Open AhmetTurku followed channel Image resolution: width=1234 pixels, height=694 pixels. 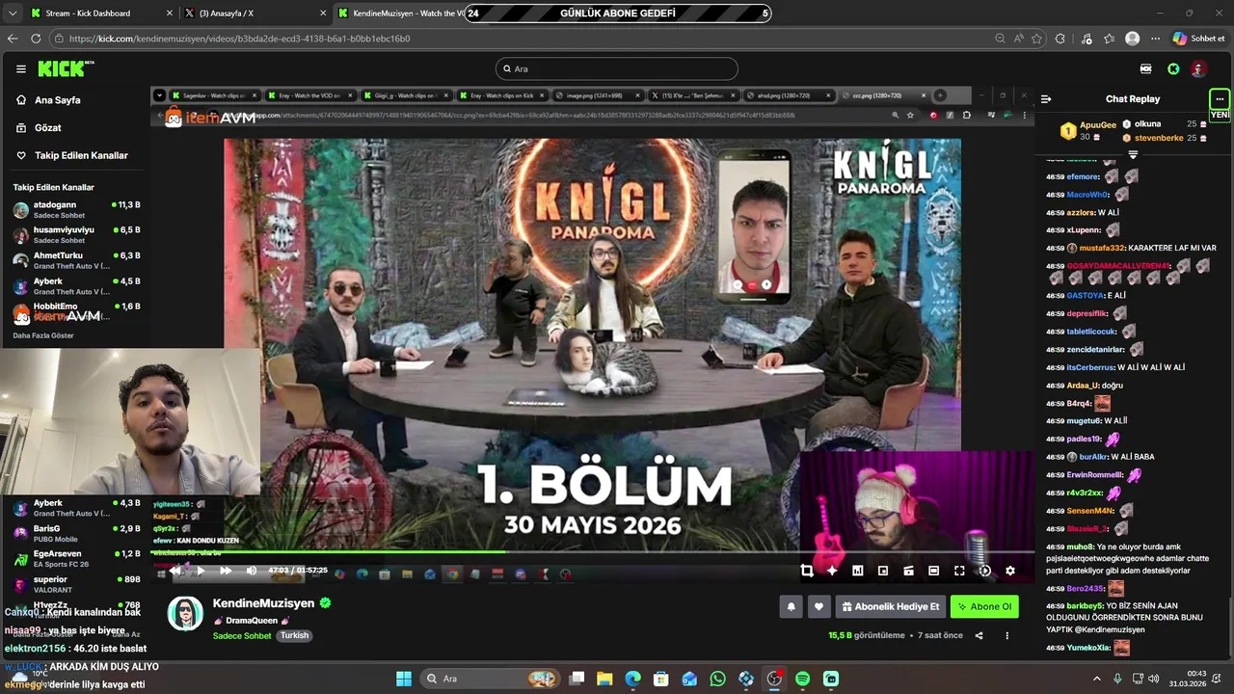[75, 259]
